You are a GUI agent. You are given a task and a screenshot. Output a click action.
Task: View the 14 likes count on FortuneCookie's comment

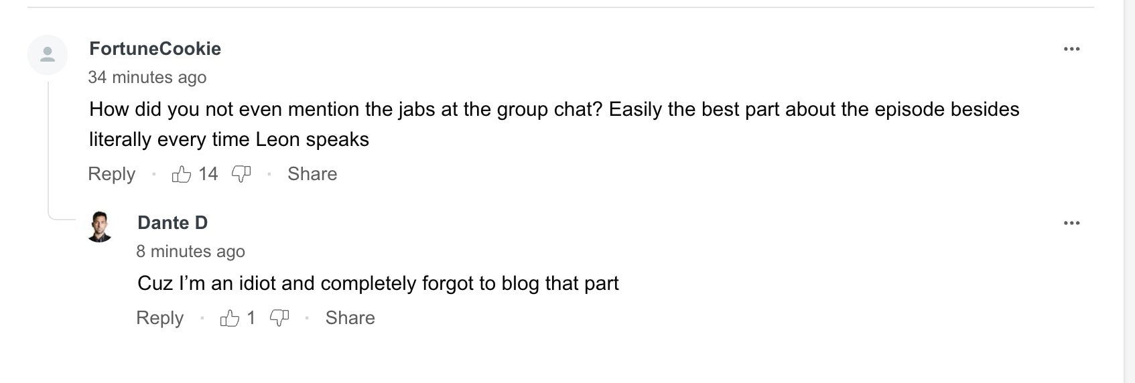click(x=208, y=174)
